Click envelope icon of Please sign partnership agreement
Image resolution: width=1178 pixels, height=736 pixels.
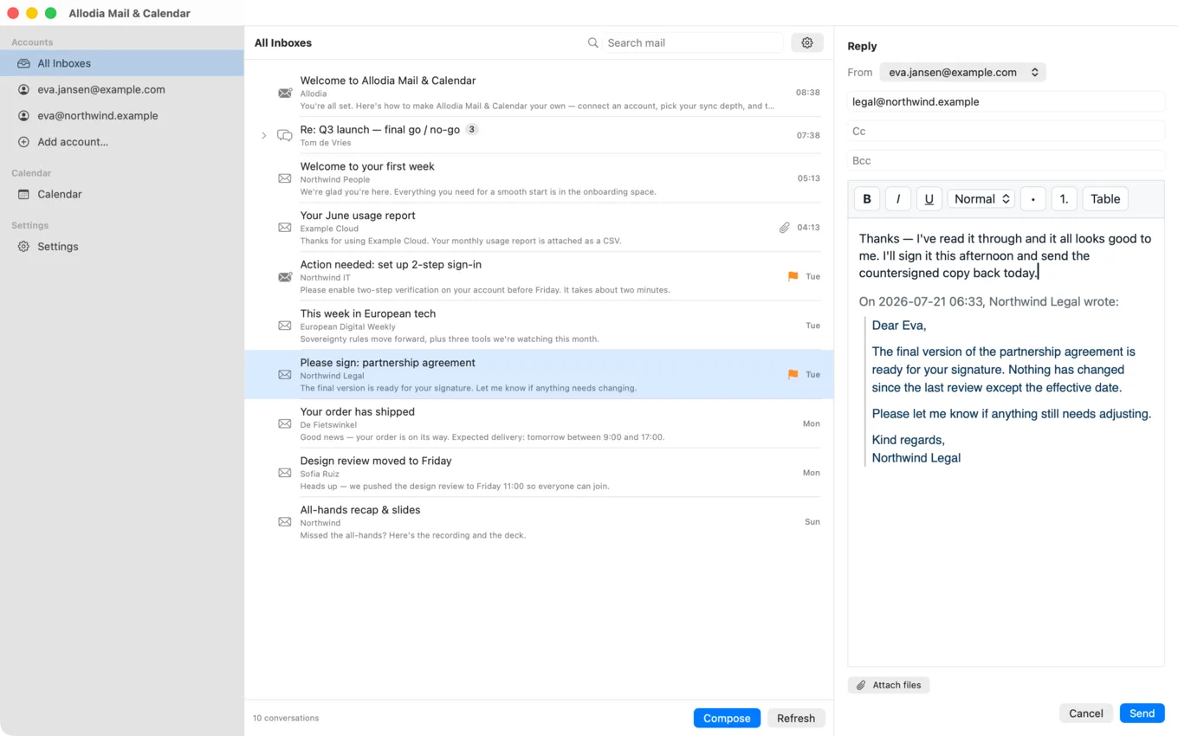(284, 375)
